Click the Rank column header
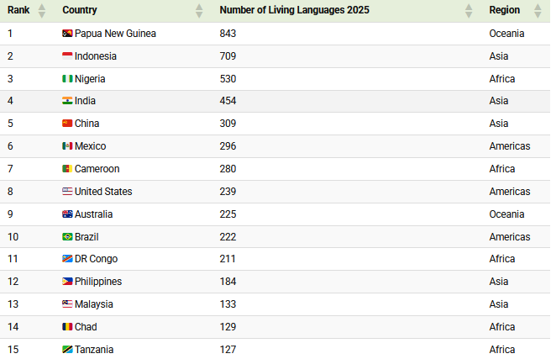The image size is (551, 359). tap(18, 10)
